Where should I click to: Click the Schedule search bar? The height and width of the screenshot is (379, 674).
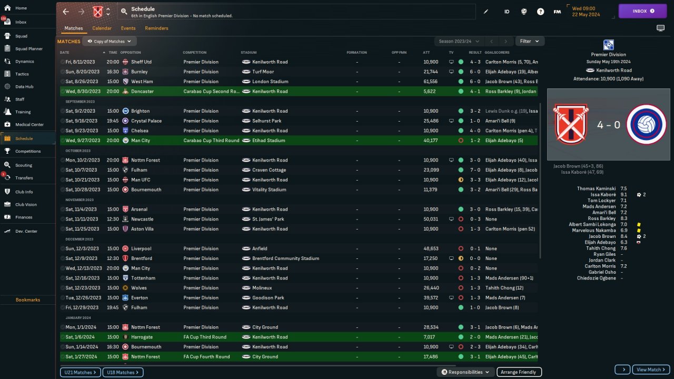(295, 12)
